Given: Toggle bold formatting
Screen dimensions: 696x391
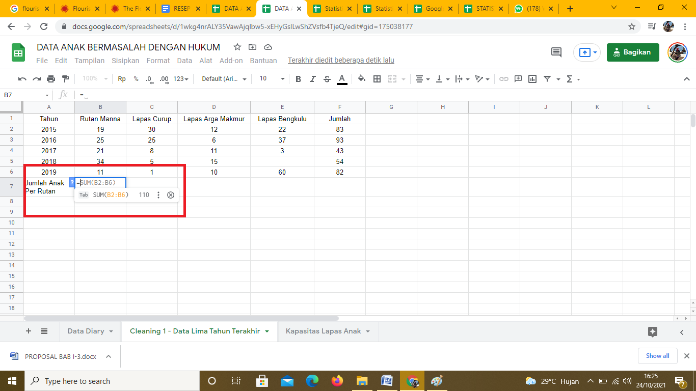Looking at the screenshot, I should (x=299, y=79).
